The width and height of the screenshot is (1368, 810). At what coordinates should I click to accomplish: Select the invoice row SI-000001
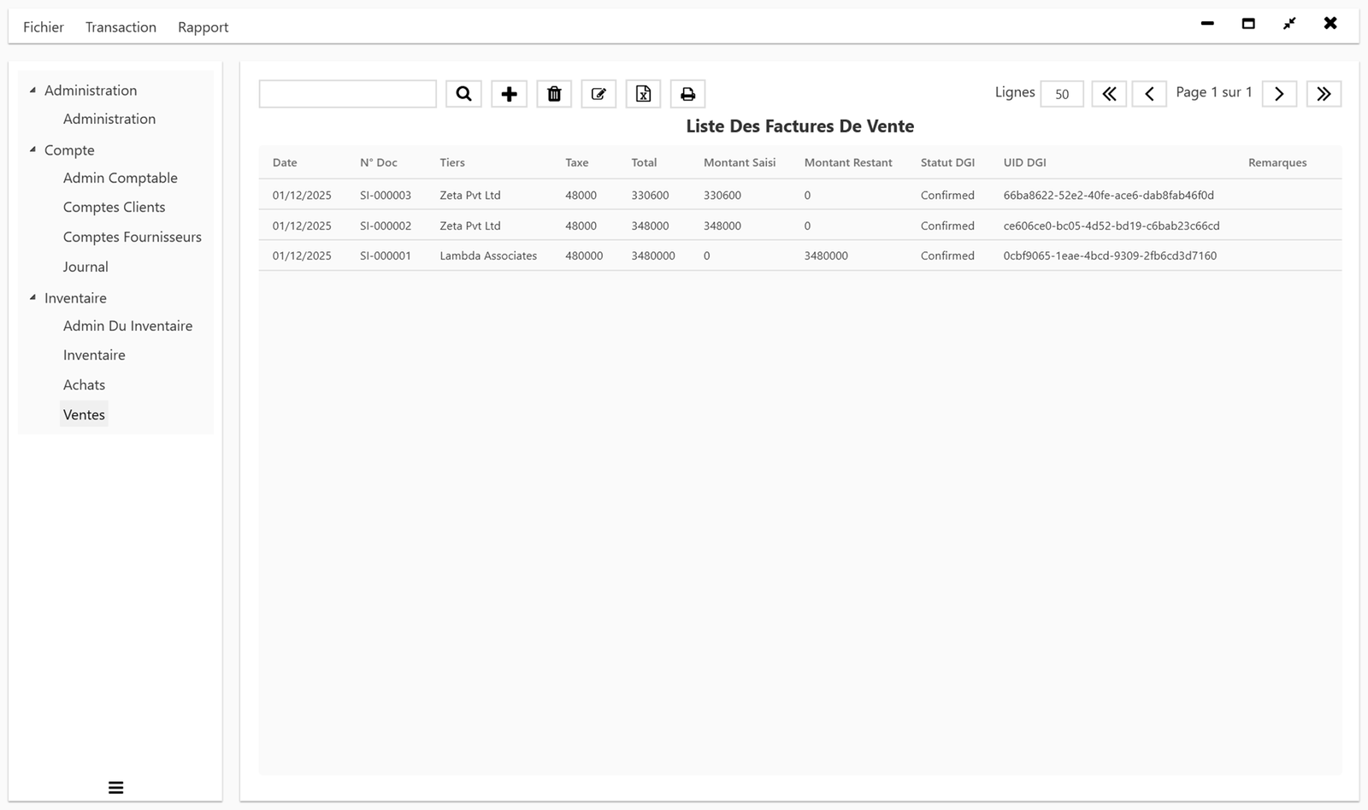point(598,255)
